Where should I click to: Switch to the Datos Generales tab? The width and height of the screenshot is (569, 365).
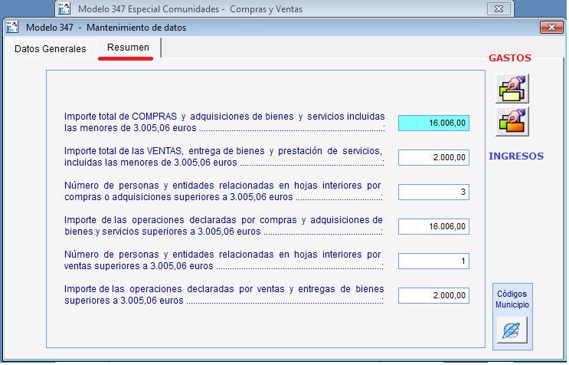[x=51, y=48]
